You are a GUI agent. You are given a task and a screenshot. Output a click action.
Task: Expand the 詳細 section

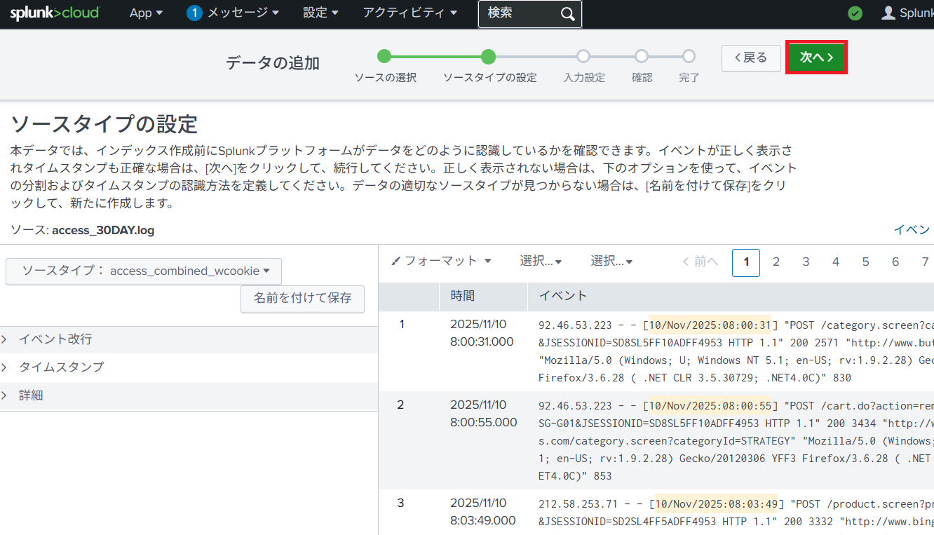[31, 395]
